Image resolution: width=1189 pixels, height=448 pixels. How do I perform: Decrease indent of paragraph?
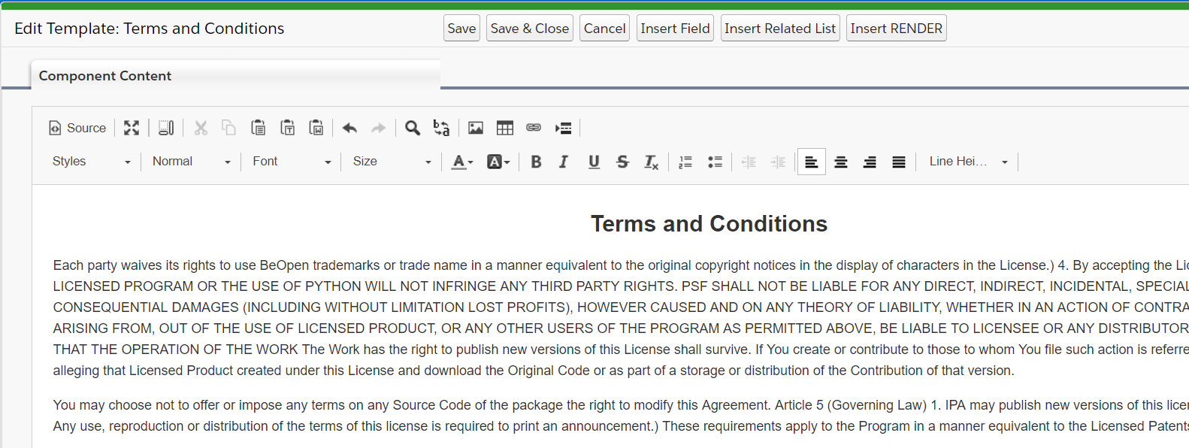pyautogui.click(x=749, y=162)
